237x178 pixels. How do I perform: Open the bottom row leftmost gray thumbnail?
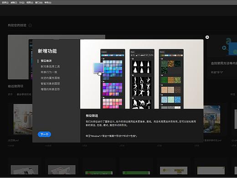pyautogui.click(x=25, y=170)
